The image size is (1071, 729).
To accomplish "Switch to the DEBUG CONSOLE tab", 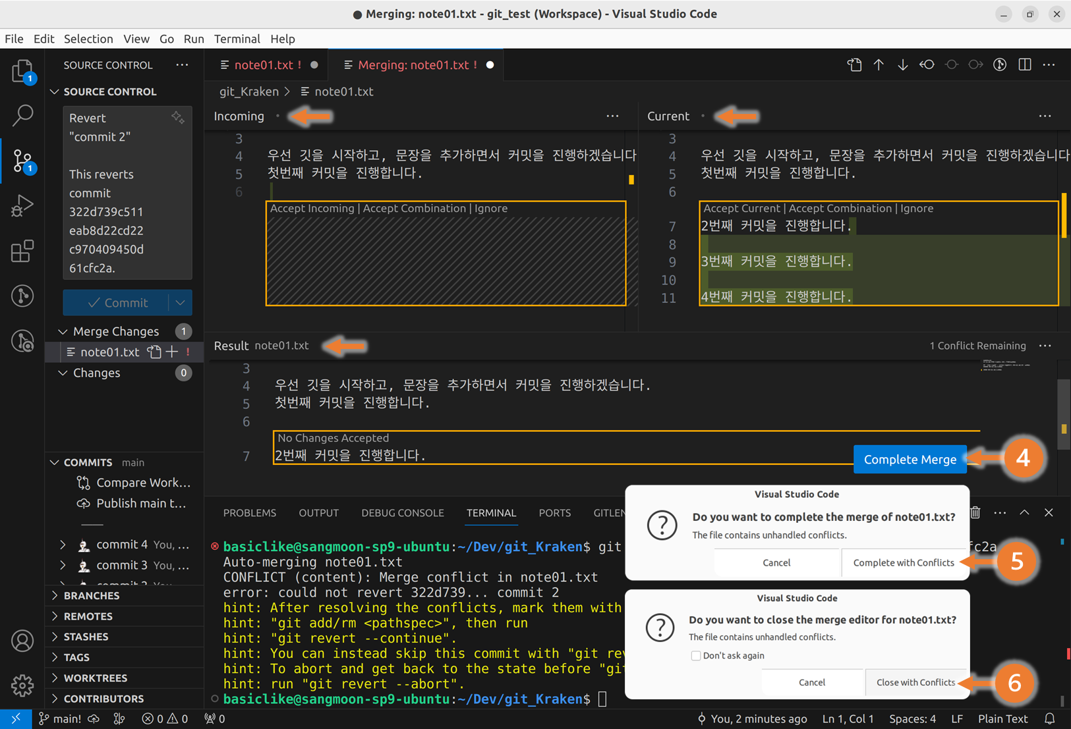I will [x=403, y=512].
